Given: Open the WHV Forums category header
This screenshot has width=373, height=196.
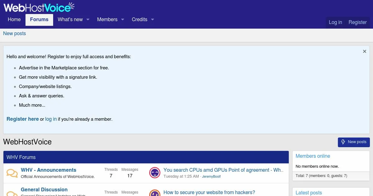Looking at the screenshot, I should [21, 157].
